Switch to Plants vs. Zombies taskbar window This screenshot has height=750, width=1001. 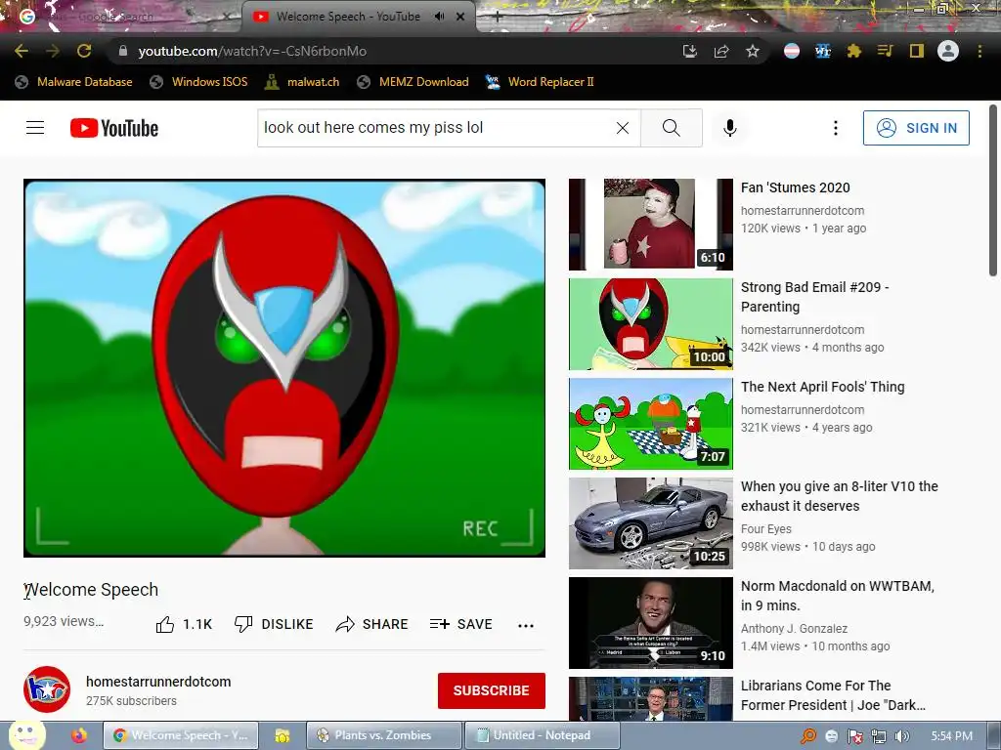(x=383, y=735)
